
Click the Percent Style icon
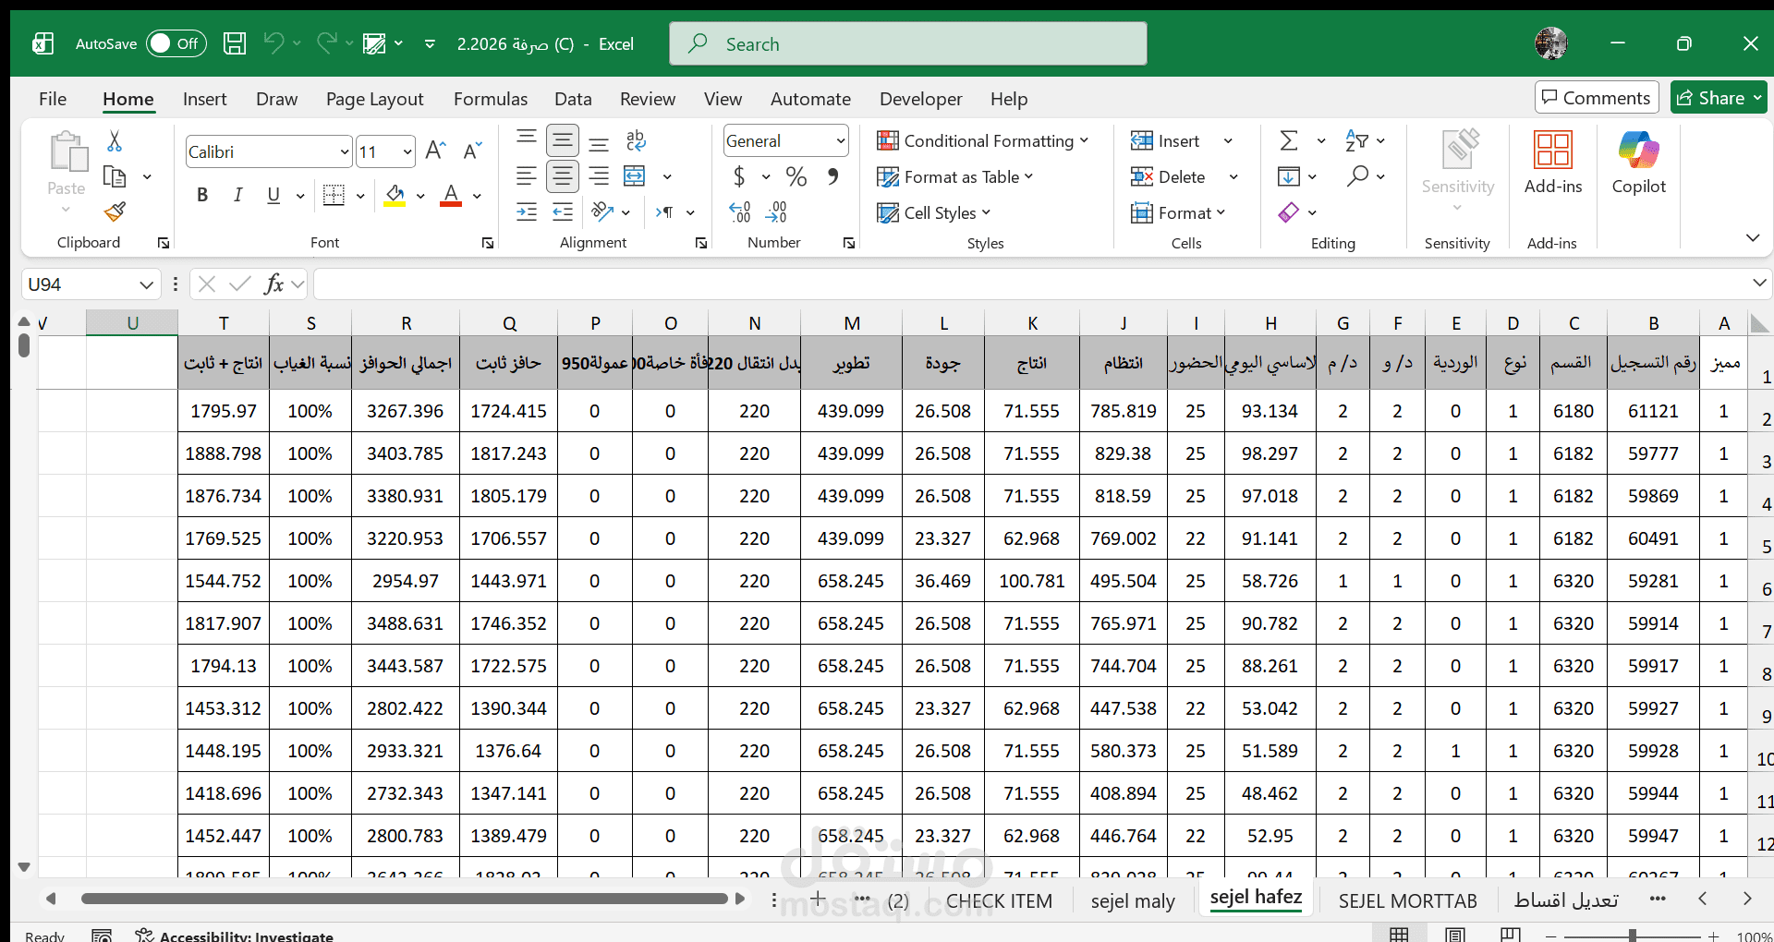(x=796, y=176)
